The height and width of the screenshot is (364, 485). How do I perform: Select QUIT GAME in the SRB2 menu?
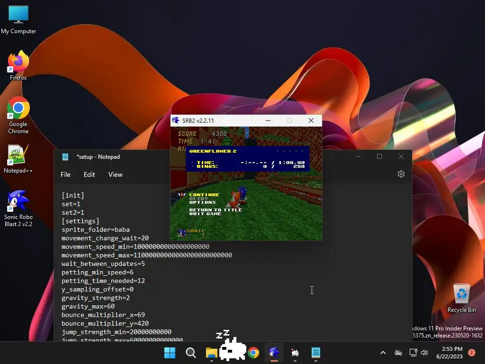[205, 214]
